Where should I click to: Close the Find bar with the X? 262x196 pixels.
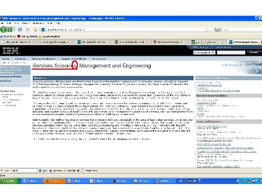click(1, 170)
